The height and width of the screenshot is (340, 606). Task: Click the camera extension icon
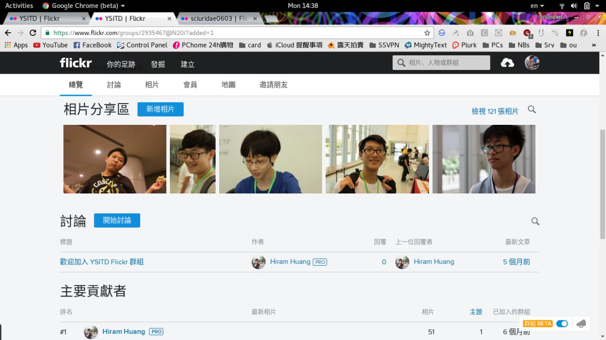[470, 33]
